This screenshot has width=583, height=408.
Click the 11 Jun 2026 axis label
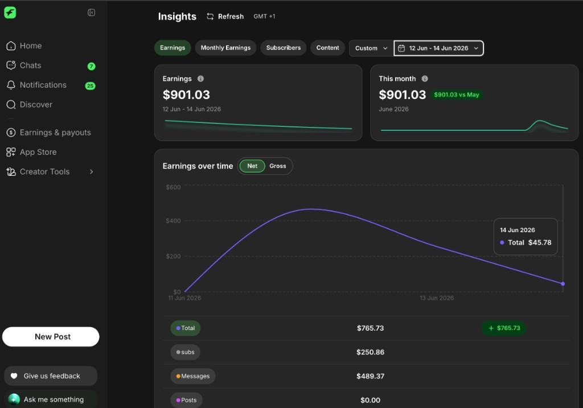click(184, 298)
